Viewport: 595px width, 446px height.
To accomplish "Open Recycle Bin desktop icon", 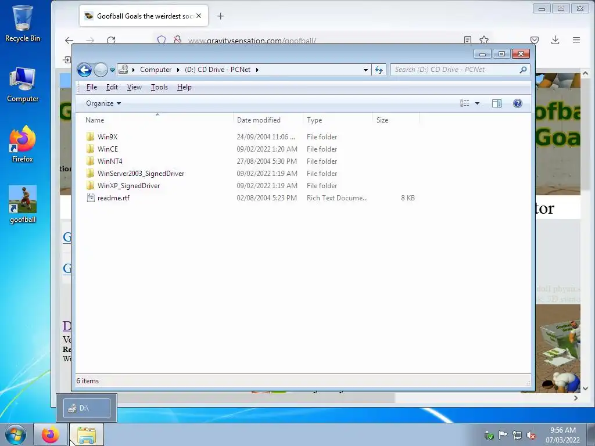I will 23,24.
